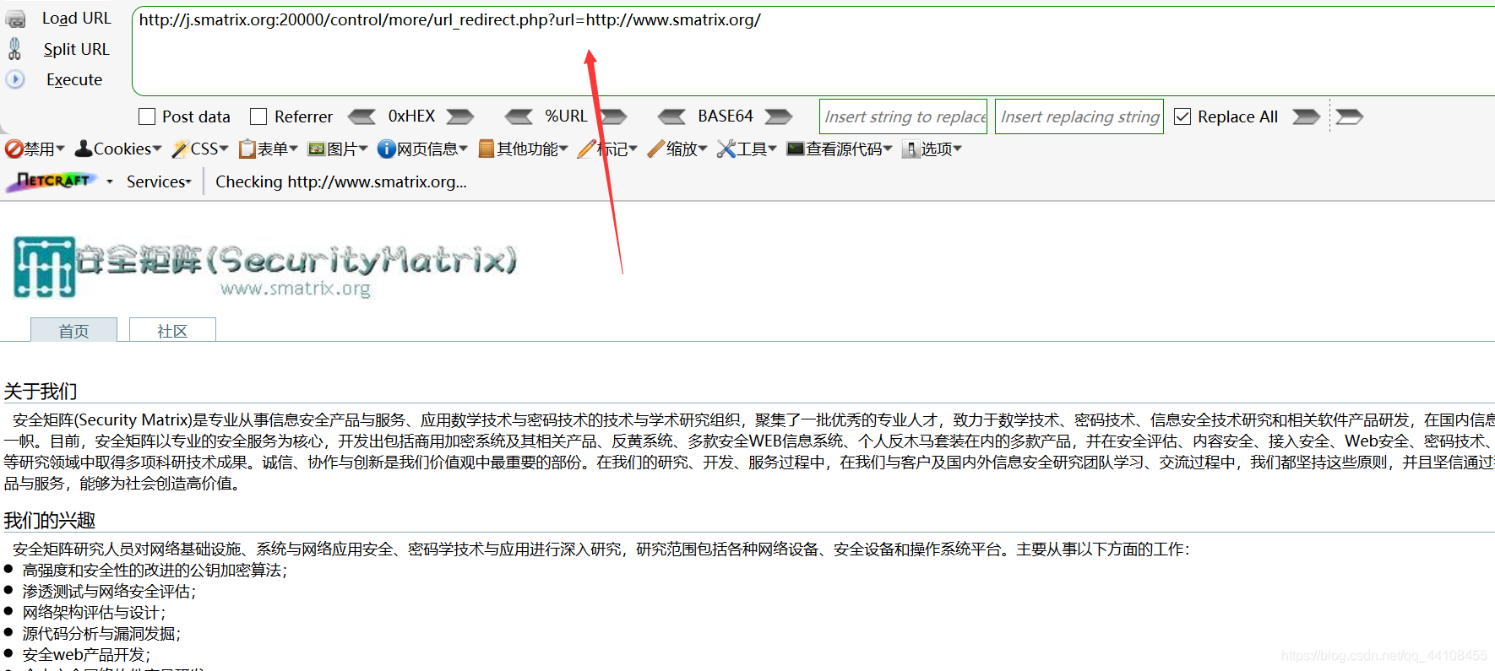Click the Load URL button label
Image resolution: width=1495 pixels, height=671 pixels.
(76, 19)
